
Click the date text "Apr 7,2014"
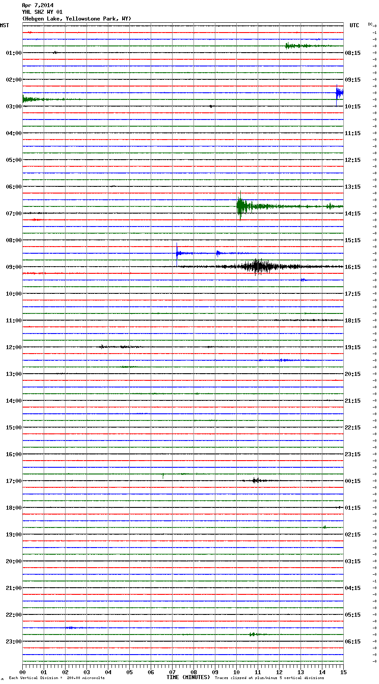37,5
